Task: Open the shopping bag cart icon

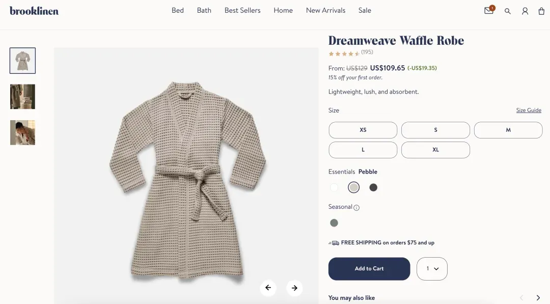Action: [541, 11]
